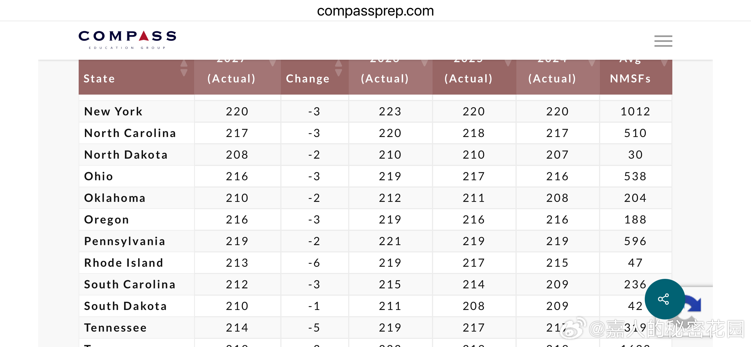Select the New York row

375,111
